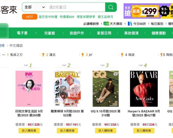Select the 鬼滅之刃 trending keyword
173x138 pixels.
pyautogui.click(x=16, y=55)
